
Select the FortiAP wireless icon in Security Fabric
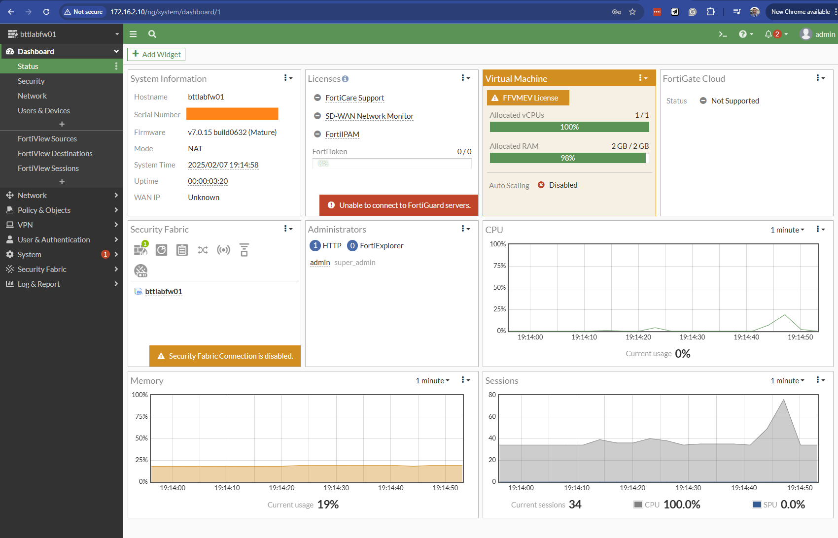[224, 250]
